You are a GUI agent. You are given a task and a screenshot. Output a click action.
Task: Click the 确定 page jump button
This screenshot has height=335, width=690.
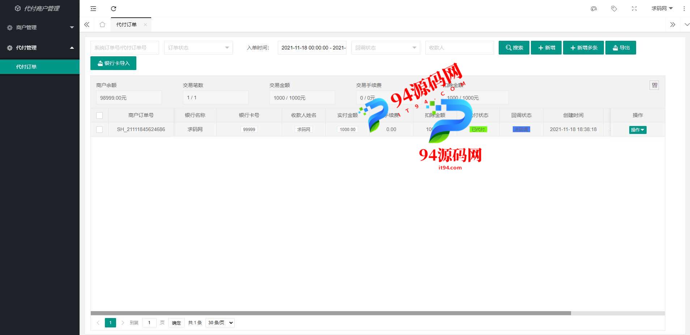pos(176,323)
